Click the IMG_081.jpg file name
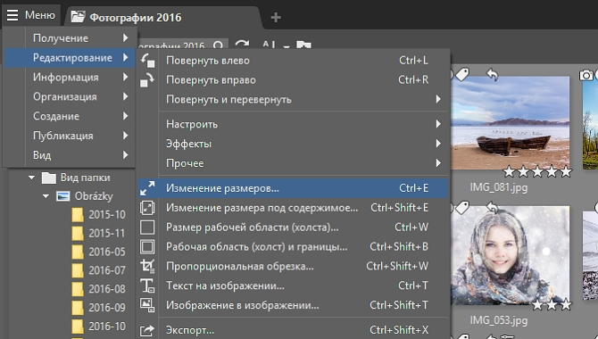Image resolution: width=598 pixels, height=339 pixels. [x=499, y=187]
